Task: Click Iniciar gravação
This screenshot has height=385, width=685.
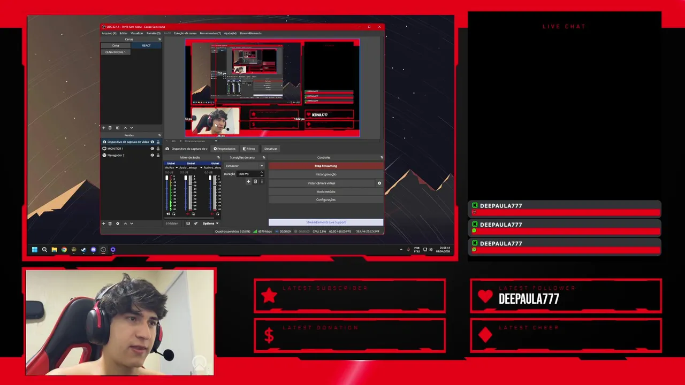Action: [x=326, y=174]
